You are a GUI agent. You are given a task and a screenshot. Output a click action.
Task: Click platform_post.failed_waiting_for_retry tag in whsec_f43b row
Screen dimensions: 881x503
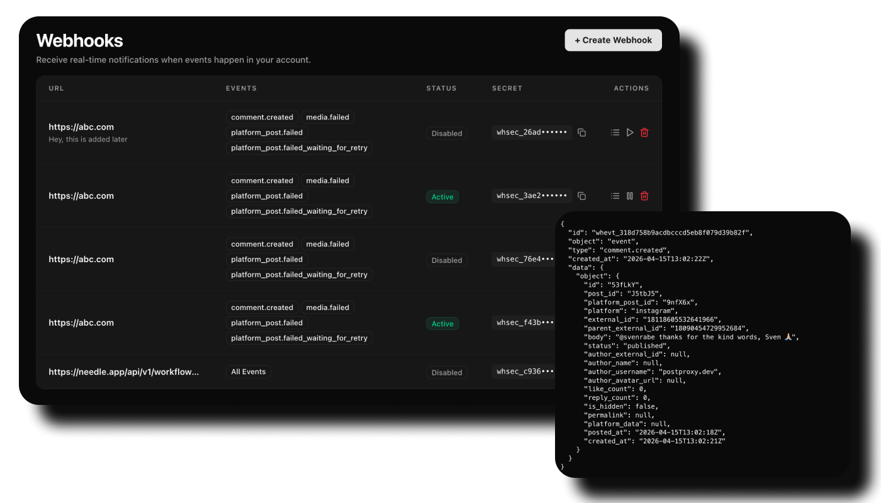pos(299,338)
